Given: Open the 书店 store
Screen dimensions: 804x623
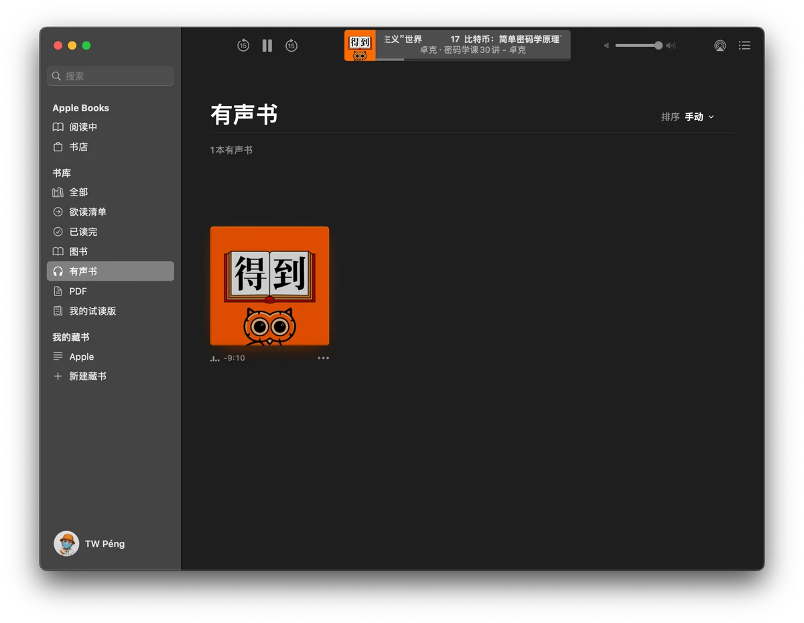Looking at the screenshot, I should (x=111, y=147).
